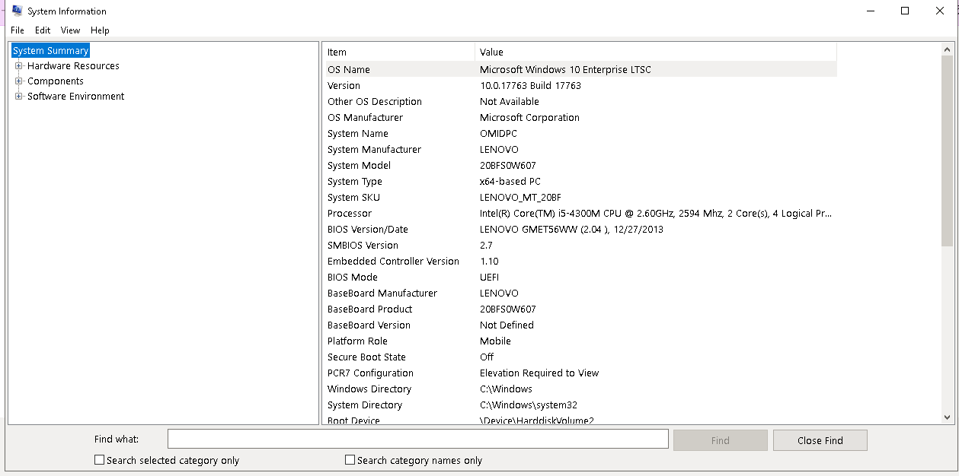The height and width of the screenshot is (476, 959).
Task: Select the Secure Boot State row
Action: click(x=580, y=357)
